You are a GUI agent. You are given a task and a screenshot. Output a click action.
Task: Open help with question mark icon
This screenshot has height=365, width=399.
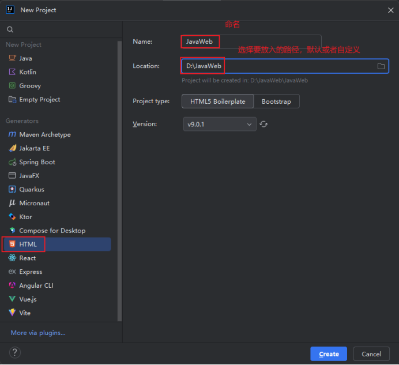pyautogui.click(x=15, y=352)
